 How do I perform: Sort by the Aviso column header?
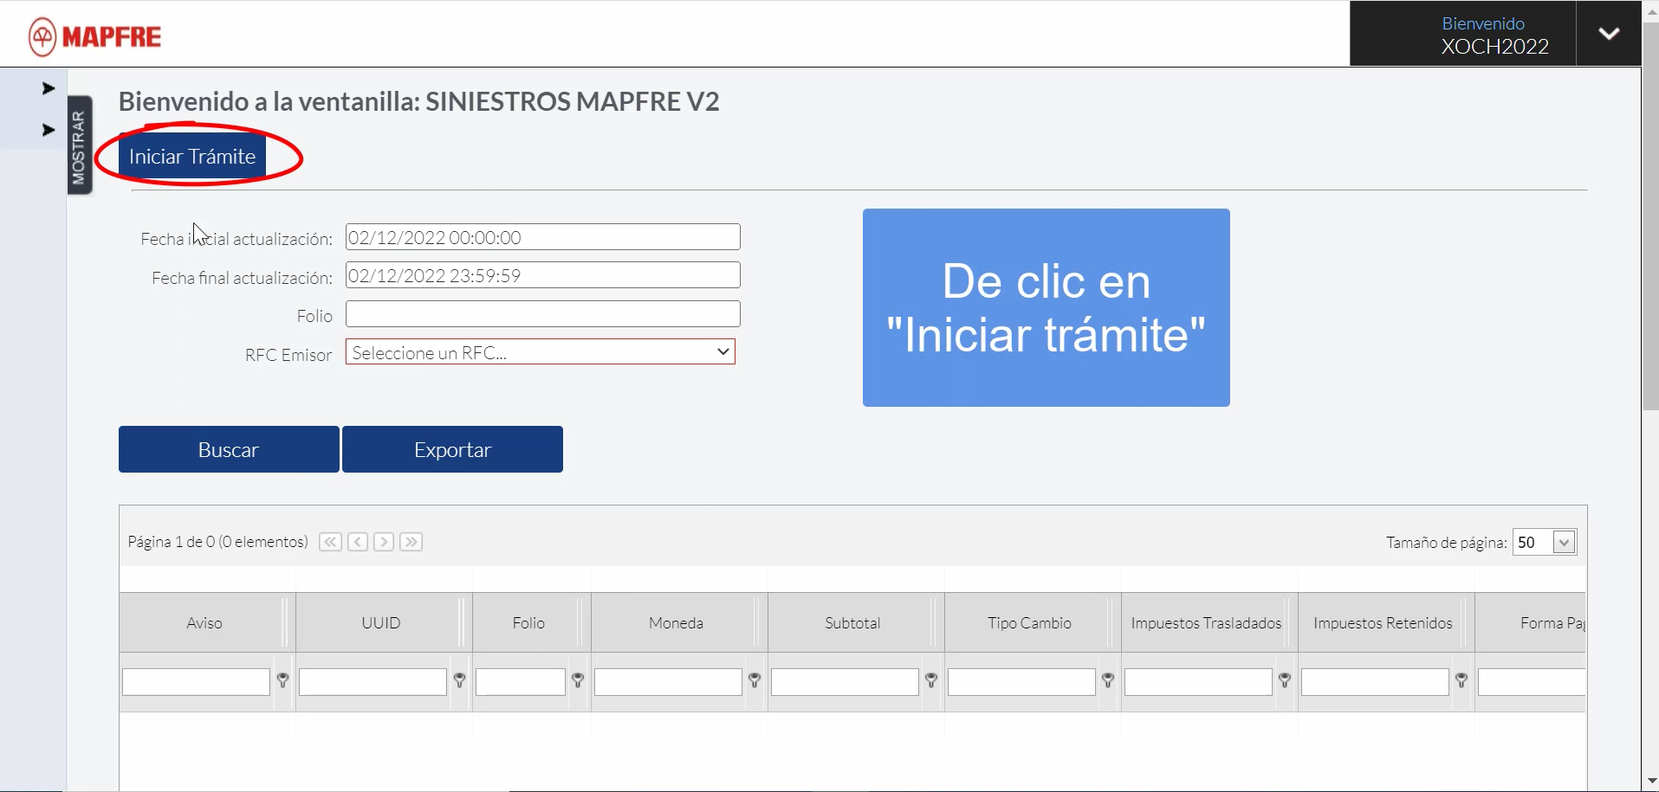point(204,623)
